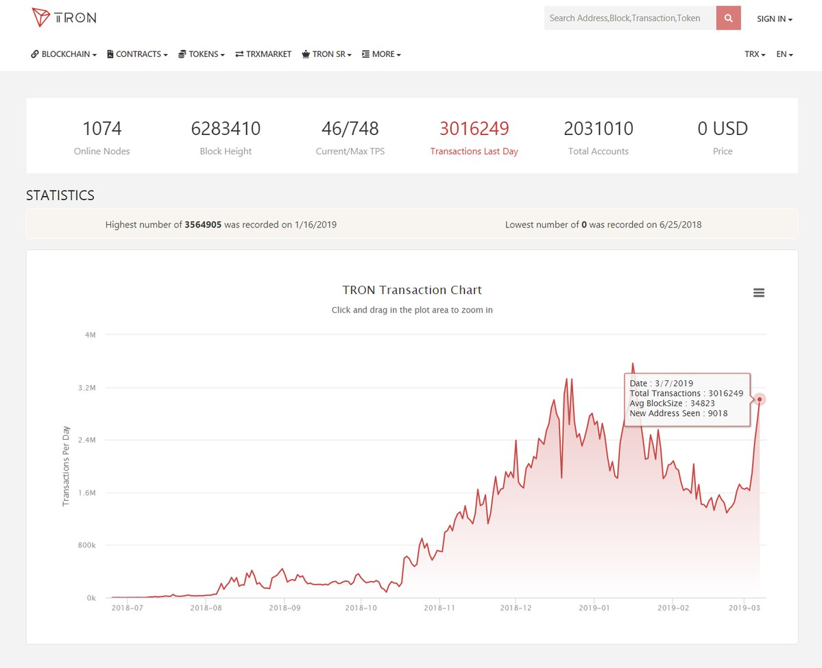Open the TRX currency dropdown
This screenshot has width=822, height=668.
tap(755, 54)
